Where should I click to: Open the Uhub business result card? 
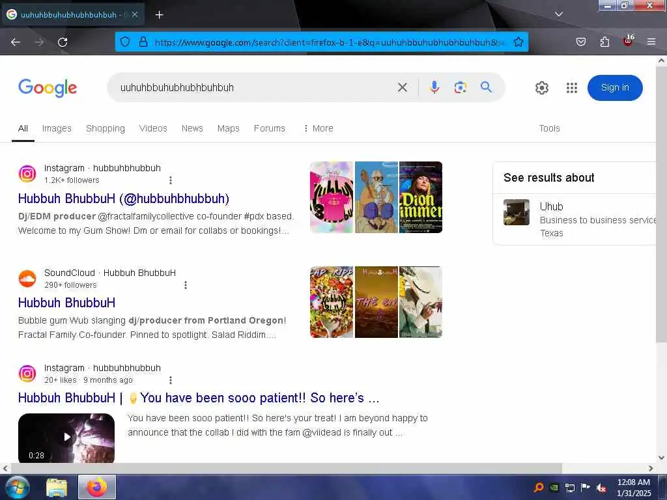575,219
